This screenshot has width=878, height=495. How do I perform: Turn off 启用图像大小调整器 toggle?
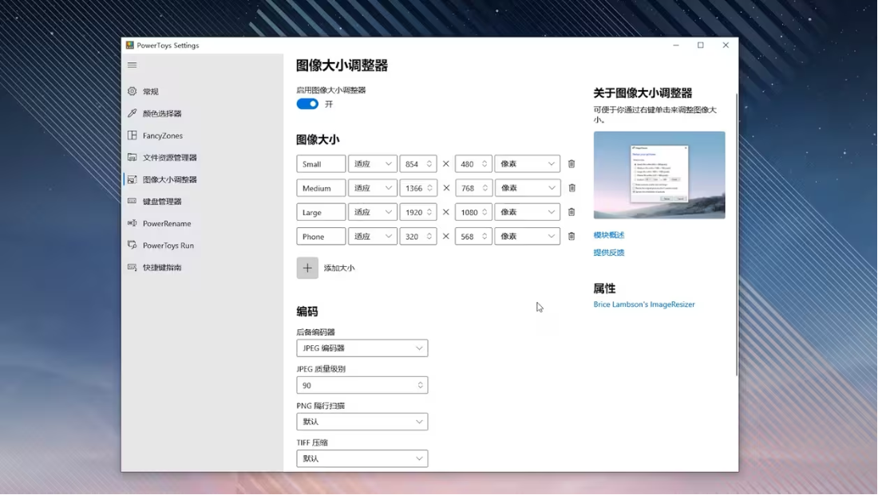tap(307, 104)
